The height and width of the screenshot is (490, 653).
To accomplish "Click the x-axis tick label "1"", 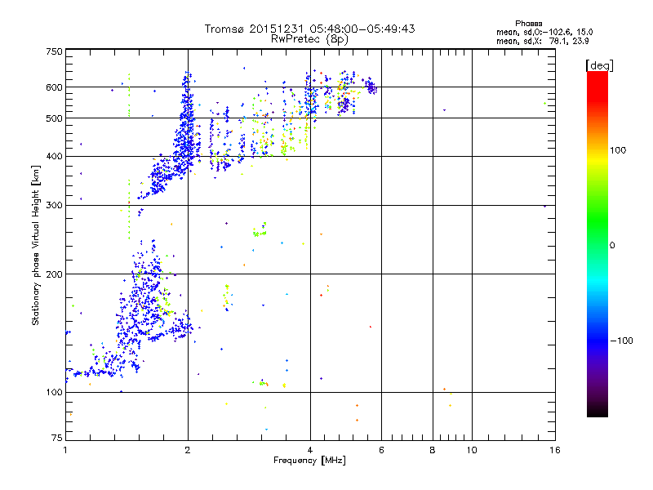I will 65,450.
